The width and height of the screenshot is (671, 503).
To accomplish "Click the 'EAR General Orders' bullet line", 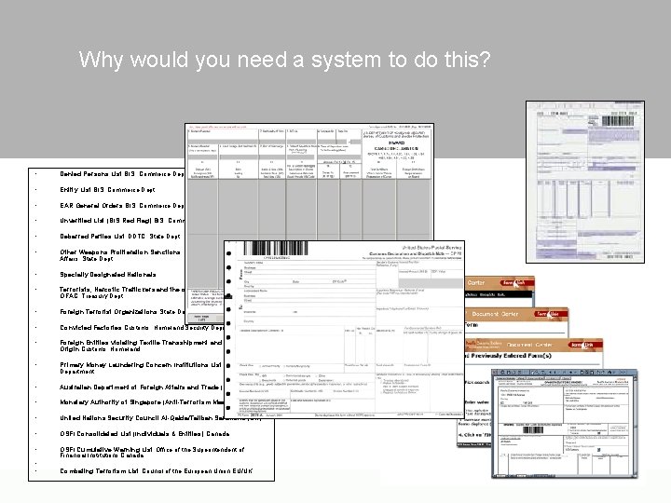I will point(122,205).
